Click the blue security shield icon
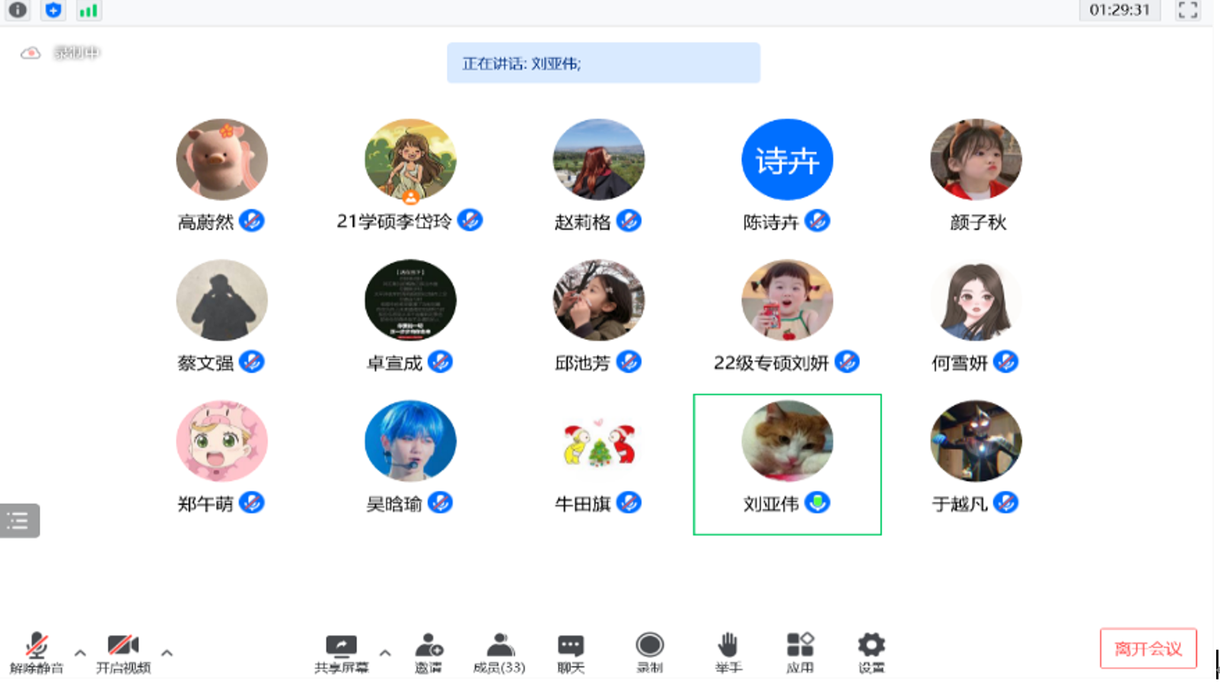Image resolution: width=1220 pixels, height=690 pixels. pos(53,10)
